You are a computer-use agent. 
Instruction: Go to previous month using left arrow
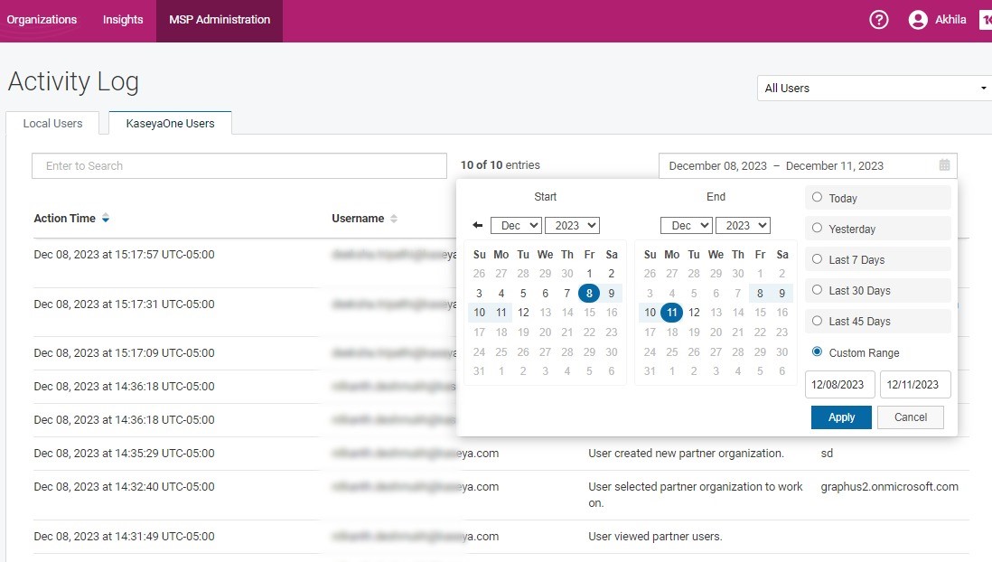pos(478,225)
